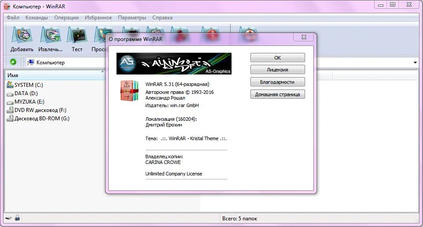Click the text Дмитрий Ерохин
This screenshot has height=227, width=423.
[163, 125]
